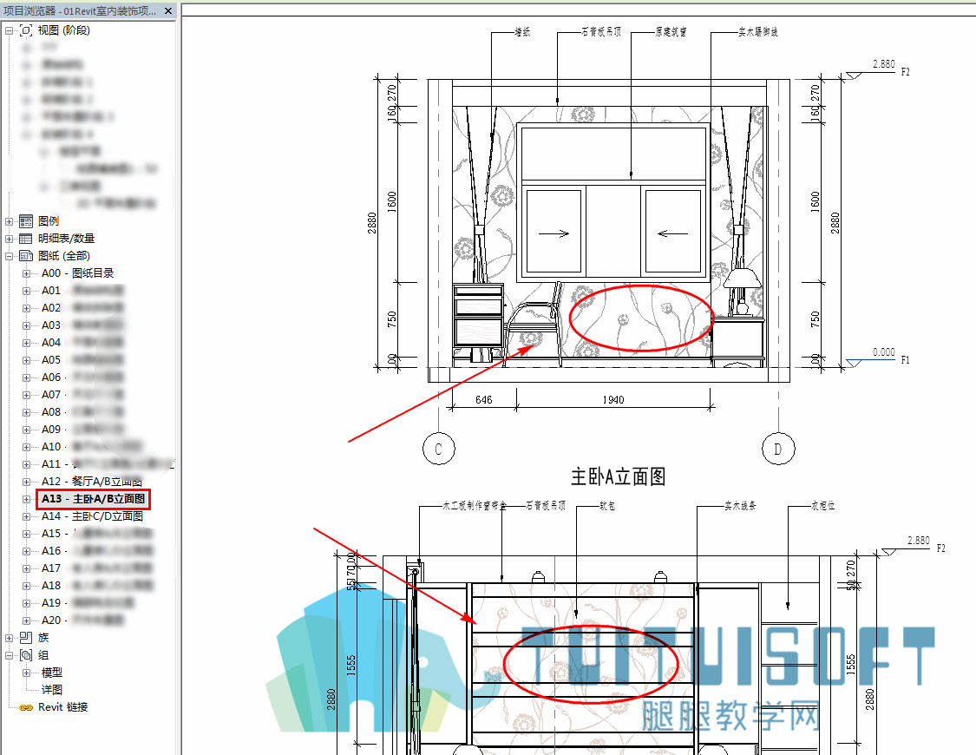Expand the 明细表/数量 tree node

[x=9, y=239]
